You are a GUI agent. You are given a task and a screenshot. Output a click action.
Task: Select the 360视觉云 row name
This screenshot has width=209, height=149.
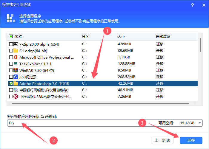(x=28, y=77)
